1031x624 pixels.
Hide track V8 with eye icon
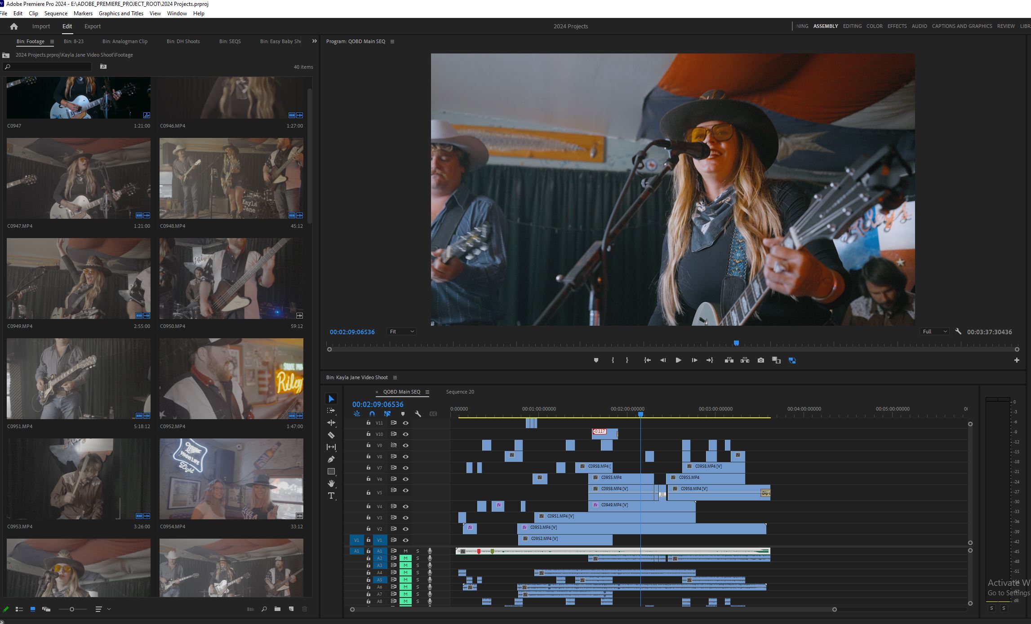tap(405, 456)
